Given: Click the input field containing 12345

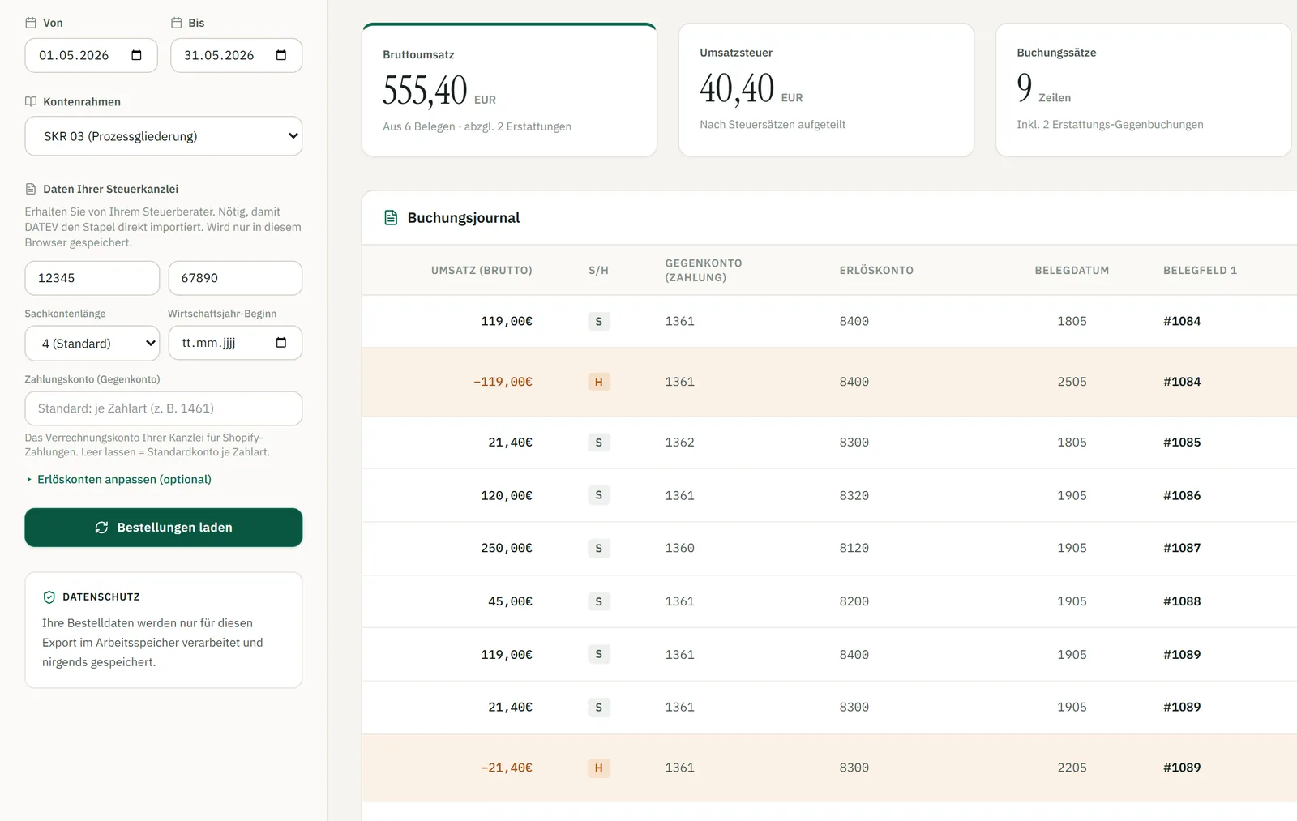Looking at the screenshot, I should pyautogui.click(x=92, y=278).
